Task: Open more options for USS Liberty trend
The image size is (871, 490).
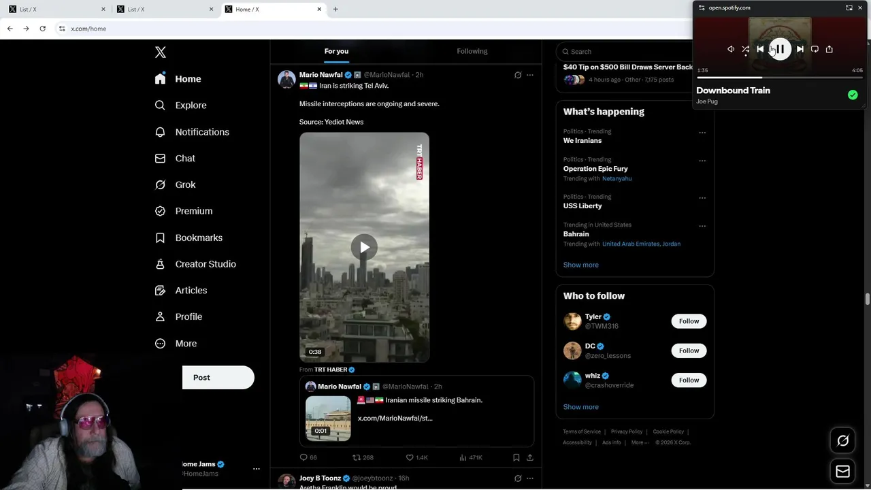Action: tap(702, 198)
